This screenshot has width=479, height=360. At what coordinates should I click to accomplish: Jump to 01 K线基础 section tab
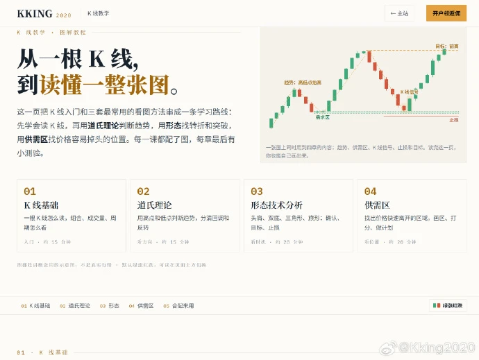(x=35, y=306)
